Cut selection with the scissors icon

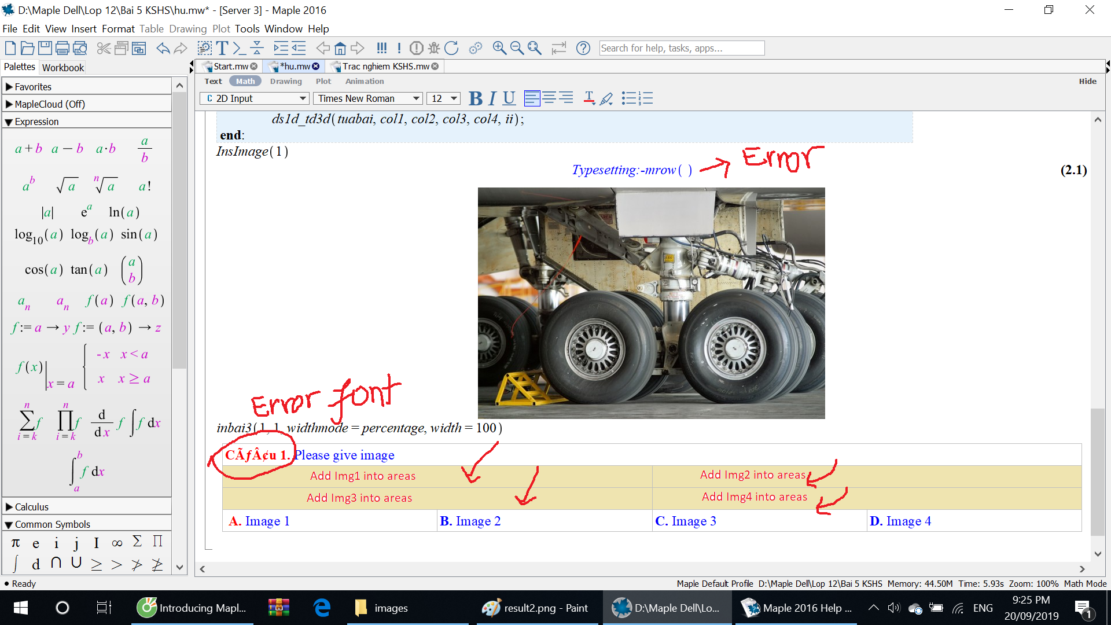click(104, 48)
